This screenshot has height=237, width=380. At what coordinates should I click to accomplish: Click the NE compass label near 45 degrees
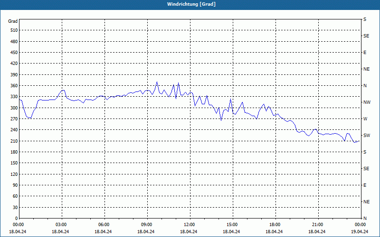click(x=366, y=202)
